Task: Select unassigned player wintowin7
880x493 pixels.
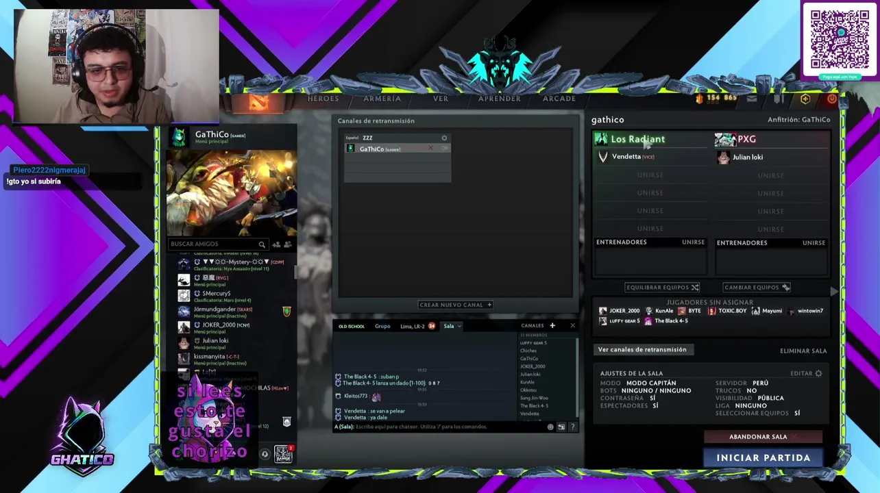Action: (805, 311)
